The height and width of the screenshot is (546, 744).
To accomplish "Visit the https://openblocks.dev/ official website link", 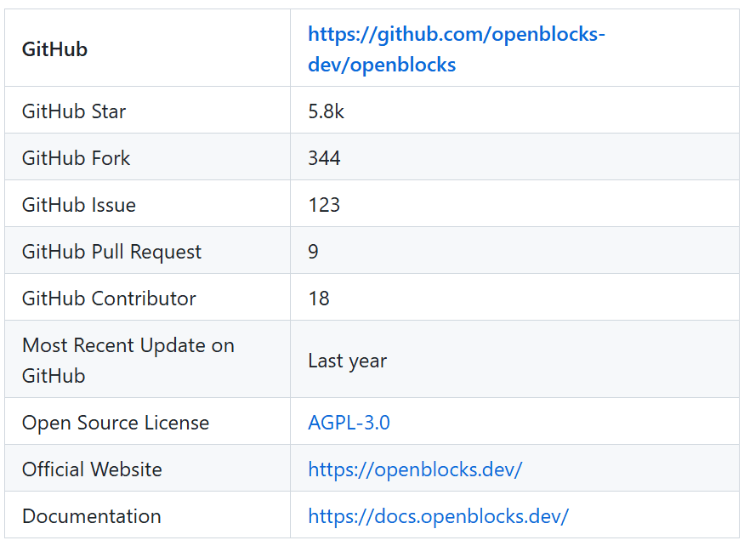I will (x=415, y=469).
